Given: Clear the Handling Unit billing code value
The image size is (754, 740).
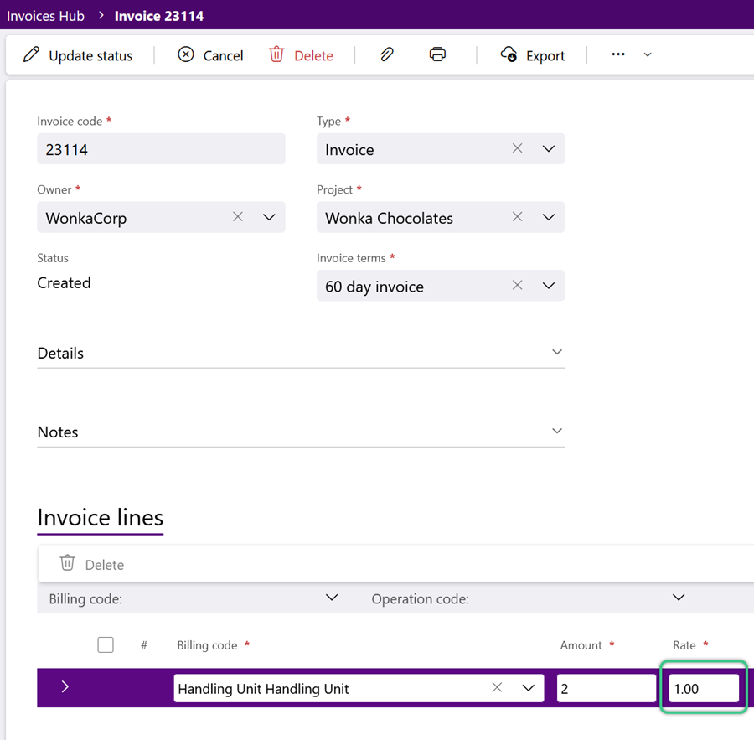Looking at the screenshot, I should click(497, 687).
